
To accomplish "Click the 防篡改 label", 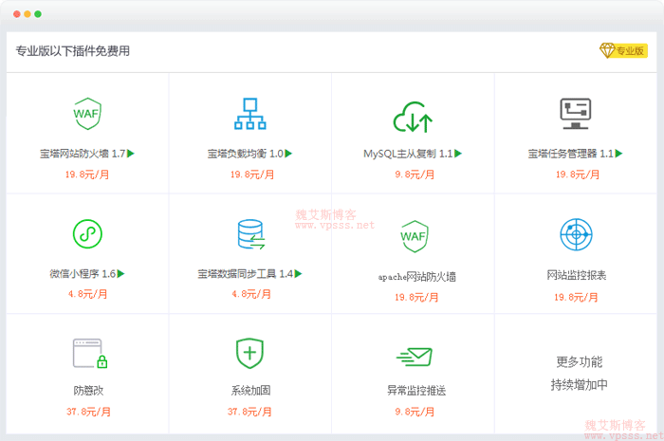I will coord(88,390).
